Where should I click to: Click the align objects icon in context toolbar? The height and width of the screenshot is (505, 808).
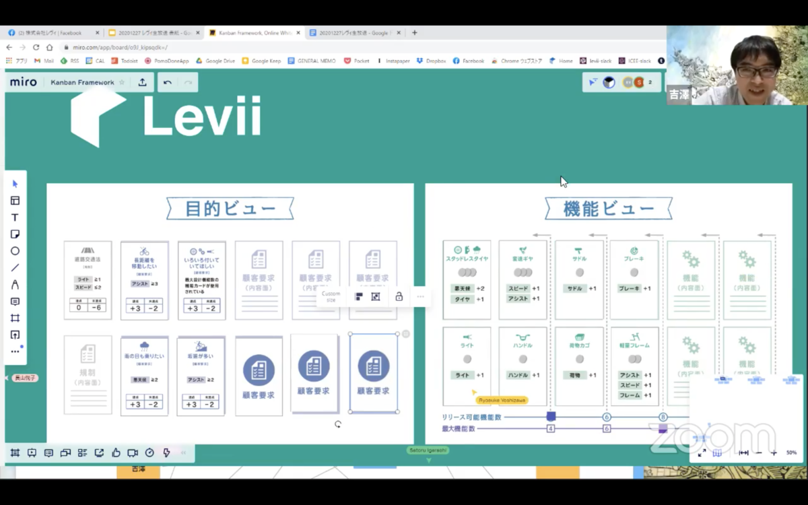pos(358,296)
